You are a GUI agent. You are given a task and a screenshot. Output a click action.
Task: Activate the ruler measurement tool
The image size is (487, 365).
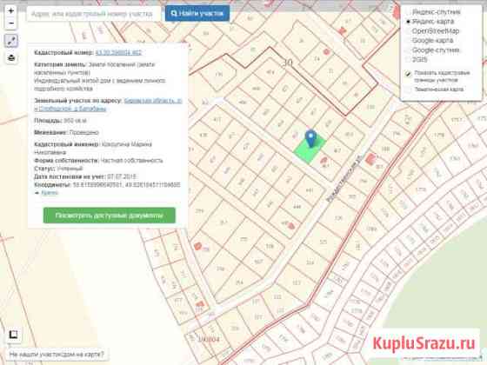(x=11, y=41)
